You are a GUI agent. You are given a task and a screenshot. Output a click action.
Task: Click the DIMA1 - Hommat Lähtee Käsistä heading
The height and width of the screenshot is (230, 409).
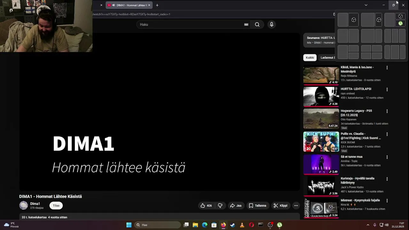50,196
